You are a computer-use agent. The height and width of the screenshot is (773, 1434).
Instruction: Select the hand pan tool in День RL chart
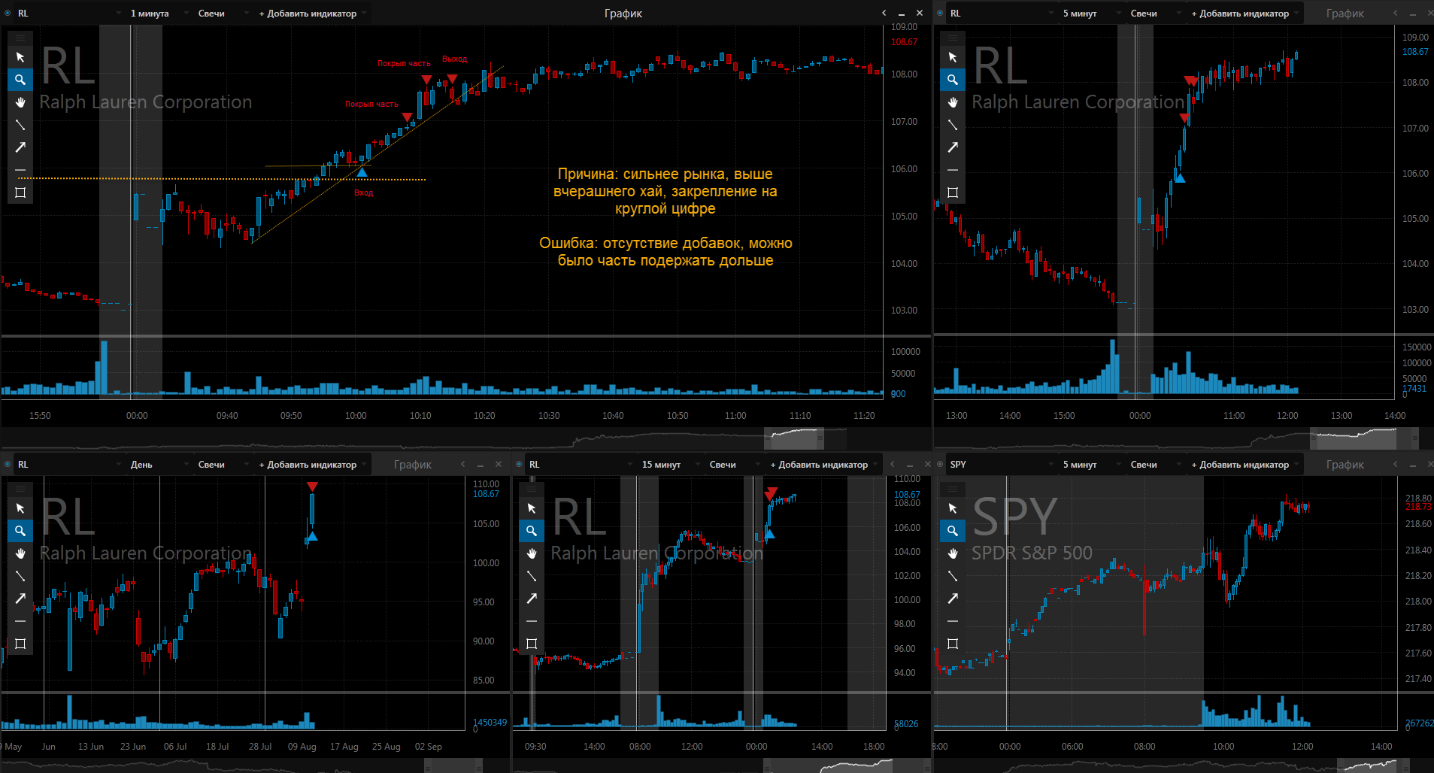tap(20, 553)
